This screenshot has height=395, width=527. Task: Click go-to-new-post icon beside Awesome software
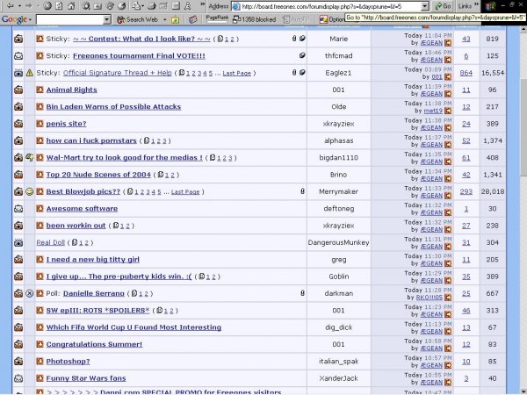click(x=40, y=208)
